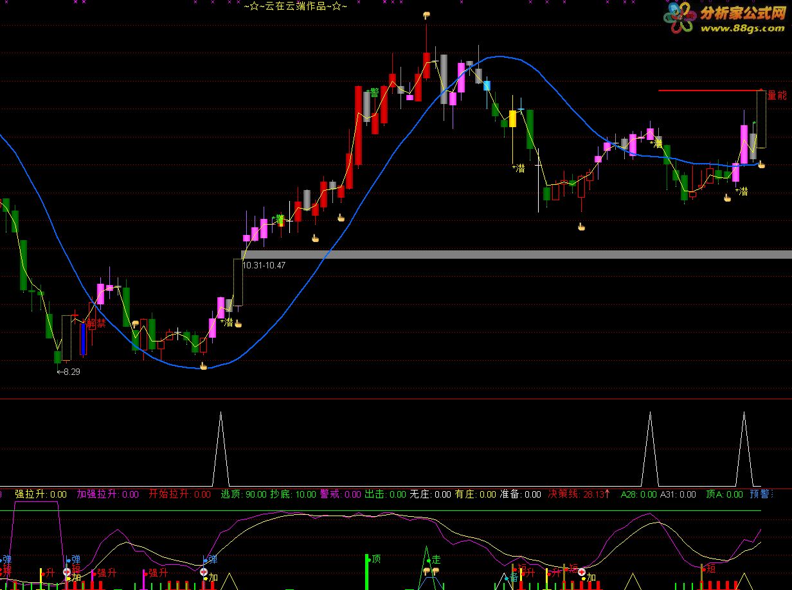The width and height of the screenshot is (792, 590).
Task: Click the 强拉升: 0.00 value
Action: coord(40,494)
